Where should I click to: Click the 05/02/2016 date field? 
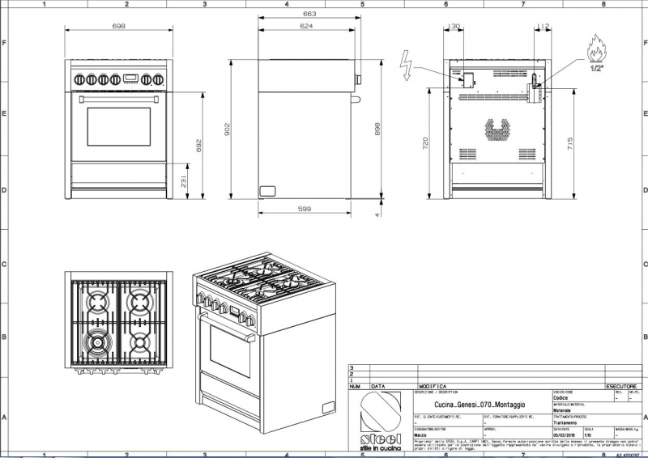[564, 434]
